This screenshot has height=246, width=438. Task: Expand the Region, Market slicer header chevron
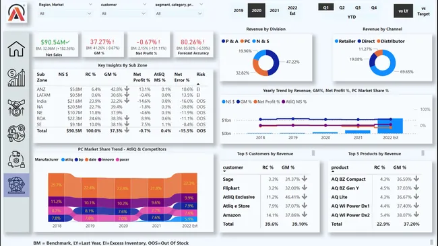point(90,5)
